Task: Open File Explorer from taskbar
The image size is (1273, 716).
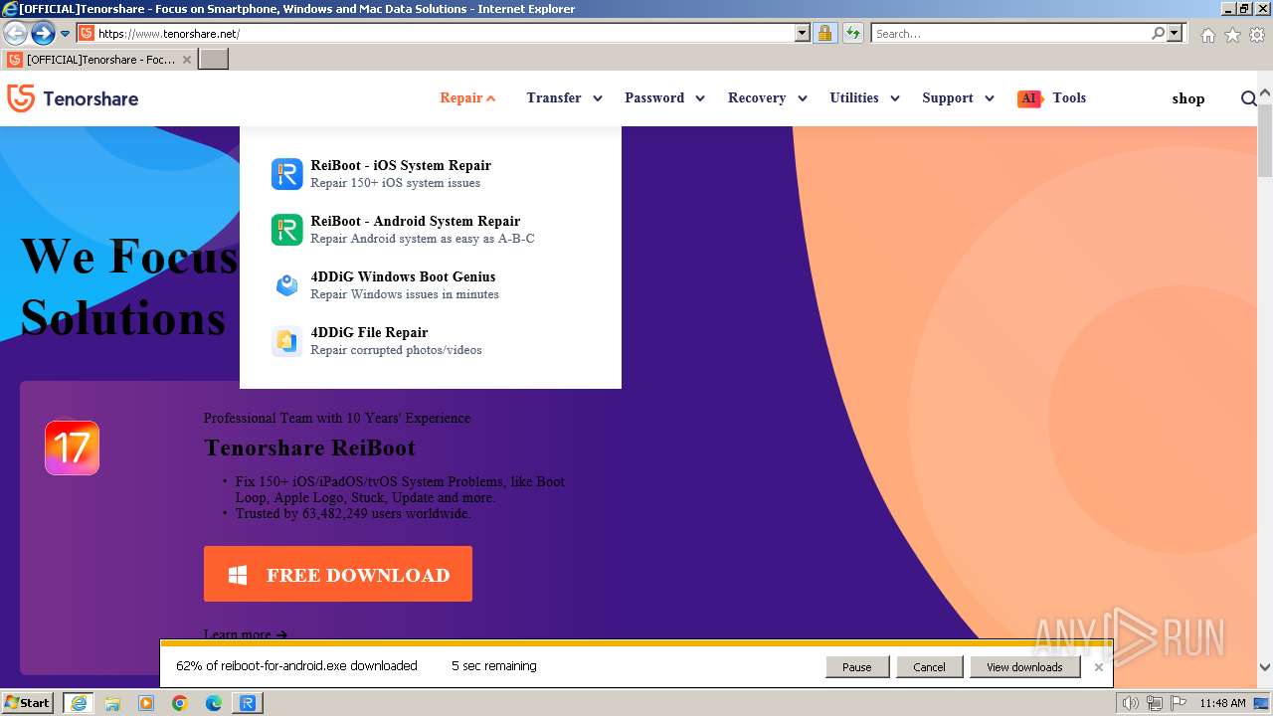Action: coord(112,703)
